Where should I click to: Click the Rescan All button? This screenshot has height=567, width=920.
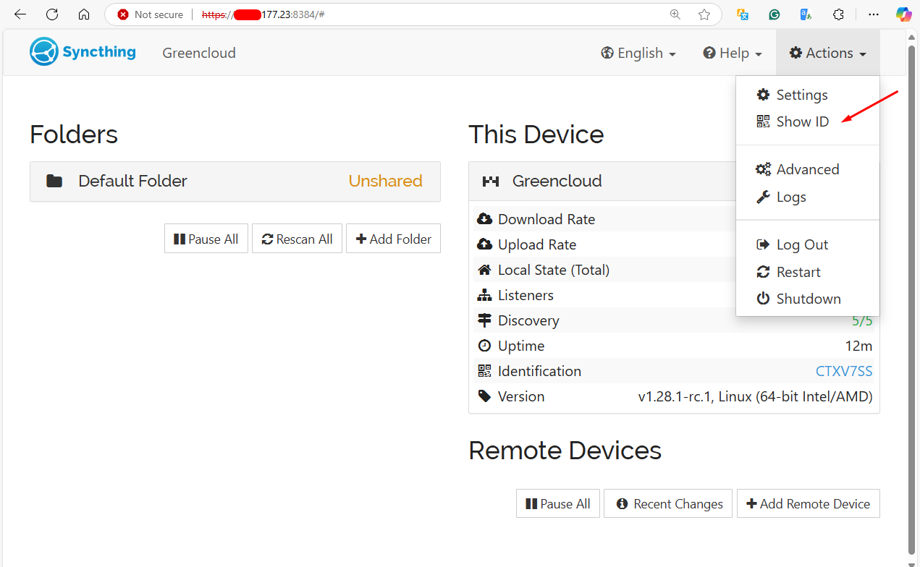297,239
